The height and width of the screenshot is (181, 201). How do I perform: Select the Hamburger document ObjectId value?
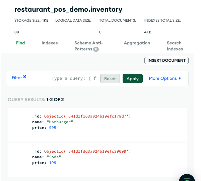[87, 116]
